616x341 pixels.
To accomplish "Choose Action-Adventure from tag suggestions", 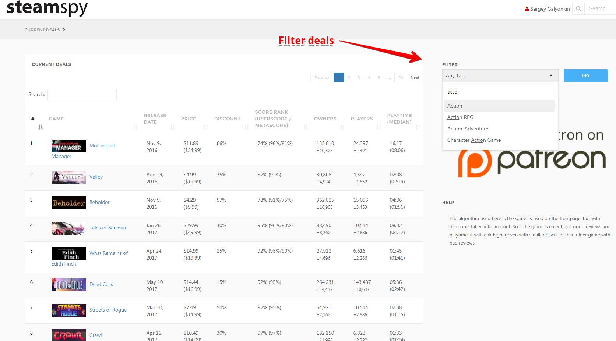I will pyautogui.click(x=499, y=129).
